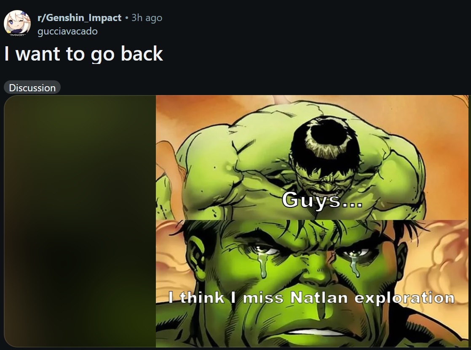This screenshot has width=471, height=350.
Task: Click the 3h ago timestamp
Action: click(x=147, y=18)
